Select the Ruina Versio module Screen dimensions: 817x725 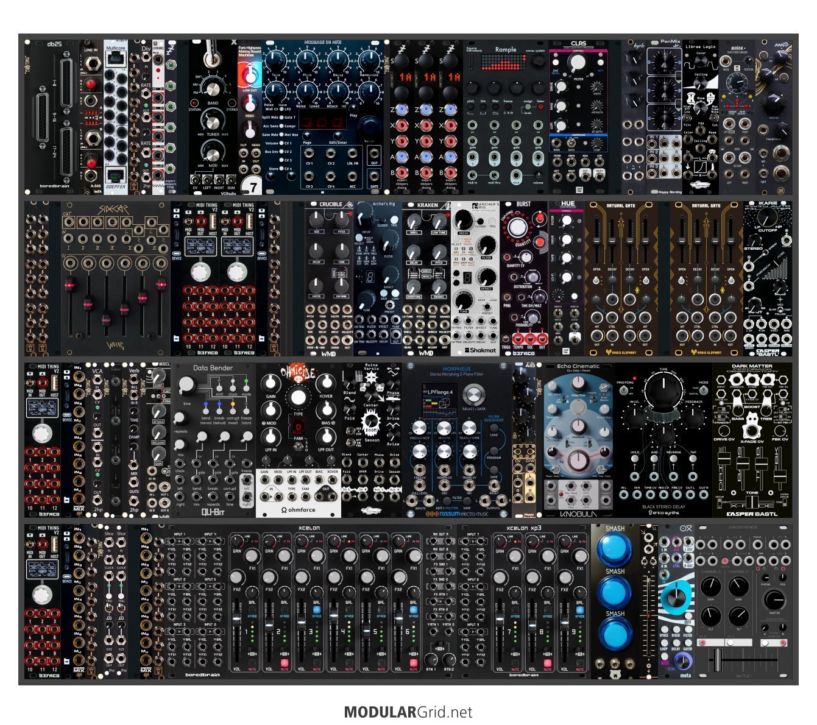coord(372,440)
